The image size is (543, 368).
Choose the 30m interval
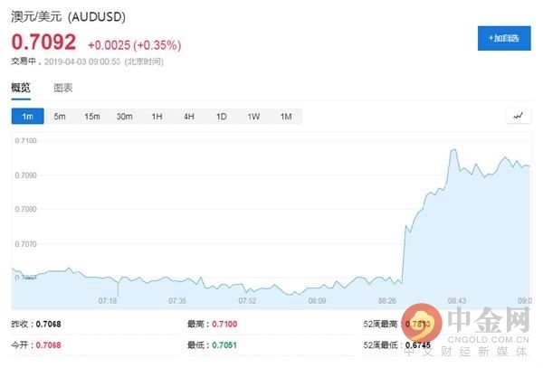(124, 116)
